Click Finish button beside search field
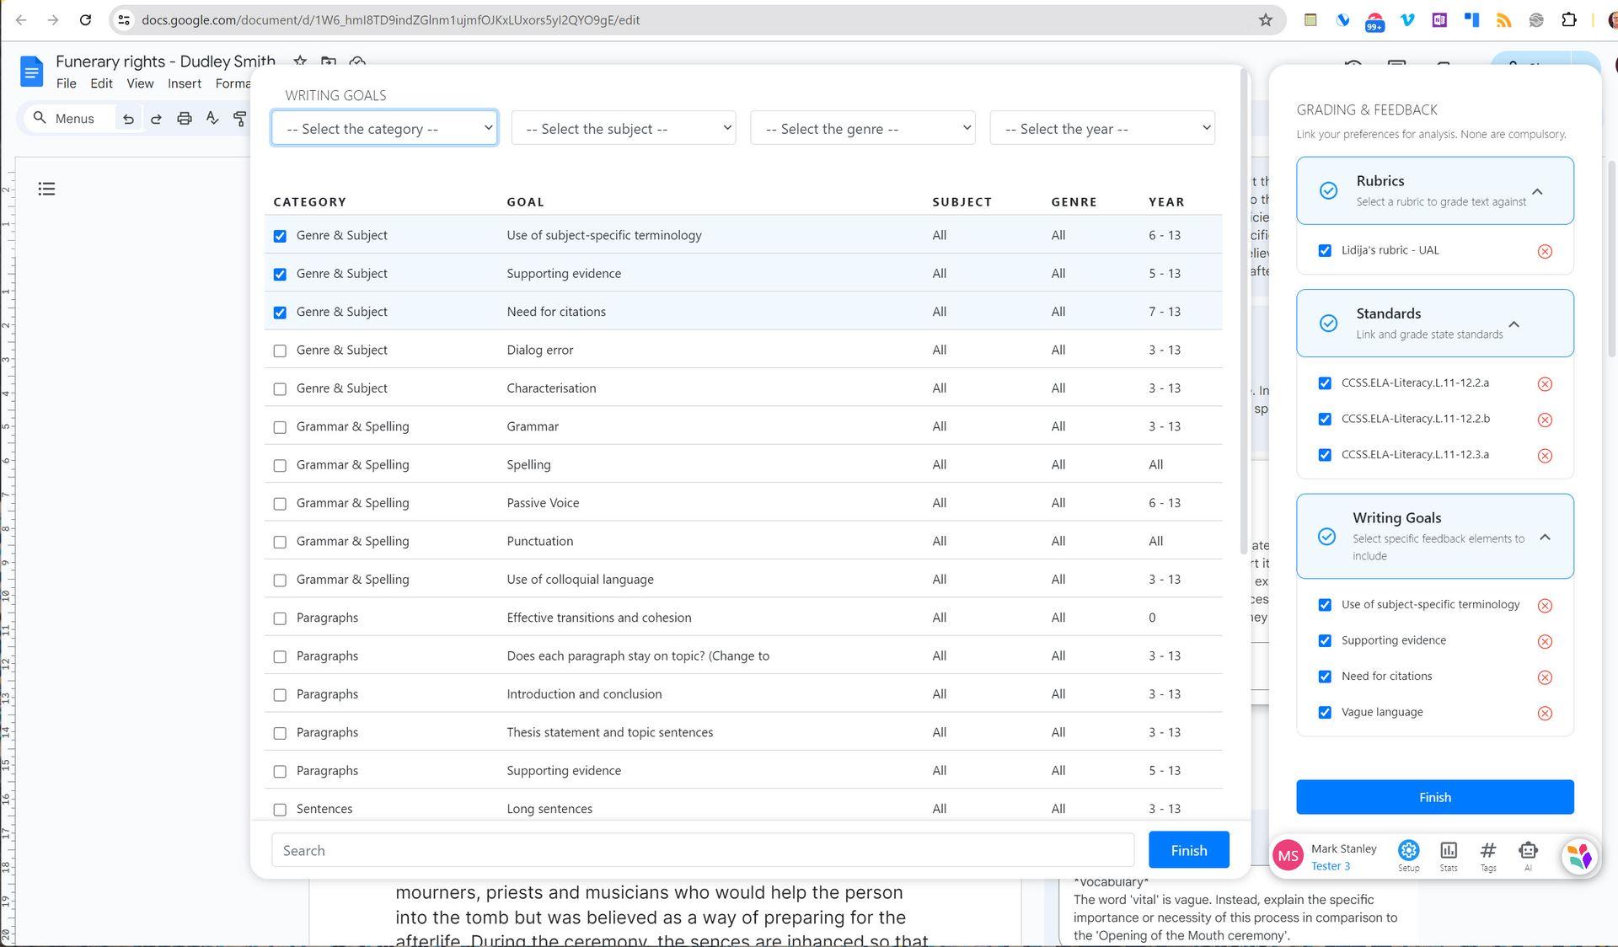The width and height of the screenshot is (1618, 947). (1188, 850)
